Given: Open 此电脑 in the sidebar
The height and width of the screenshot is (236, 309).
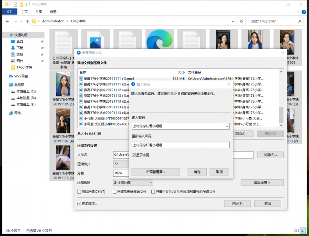Looking at the screenshot, I should point(19,85).
